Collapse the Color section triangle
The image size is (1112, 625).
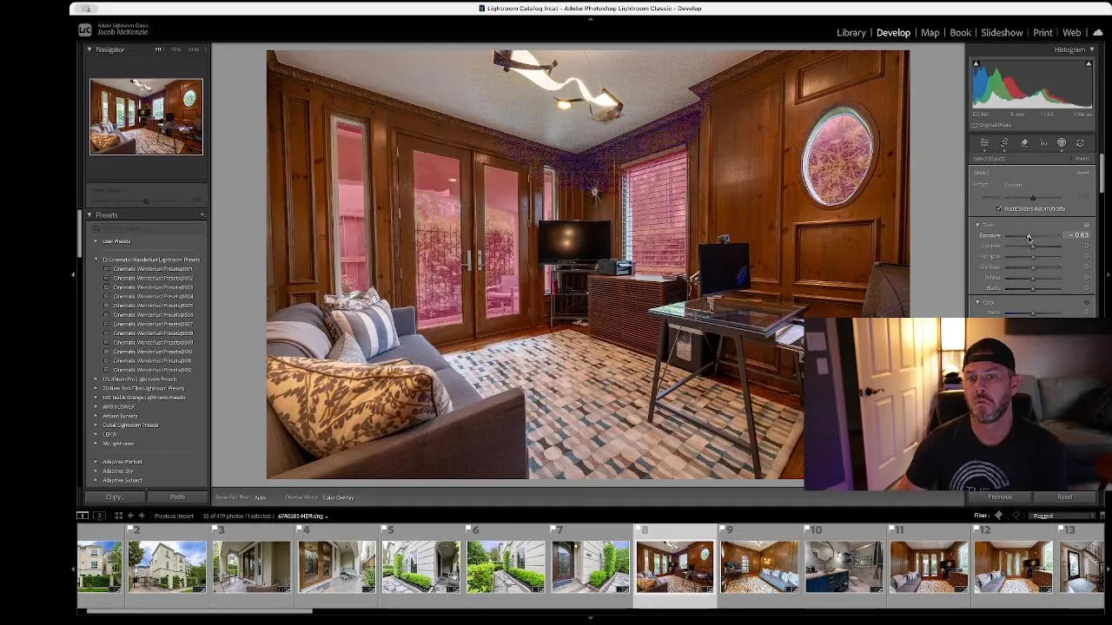(977, 302)
